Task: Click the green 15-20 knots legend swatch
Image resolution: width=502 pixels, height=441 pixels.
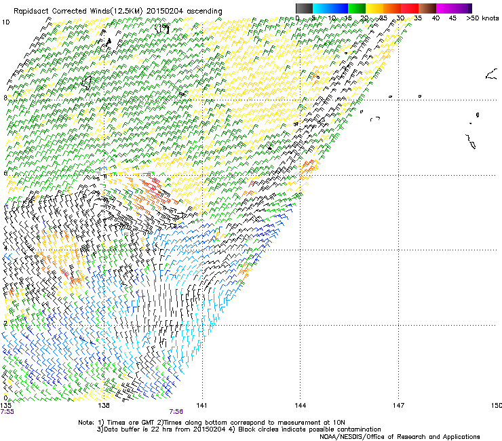Action: click(357, 8)
